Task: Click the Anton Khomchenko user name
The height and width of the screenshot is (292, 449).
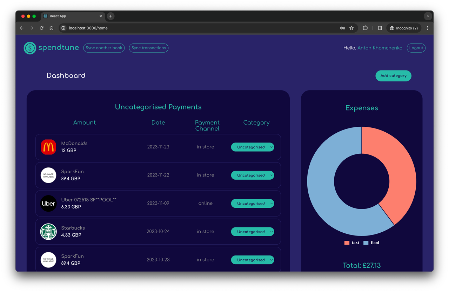Action: [x=380, y=48]
